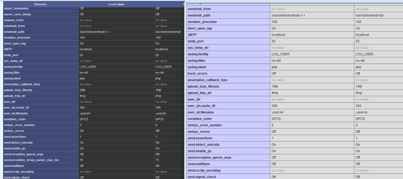The image size is (403, 179).
Task: Click xmlrpc_error_number in the light table
Action: pos(205,125)
